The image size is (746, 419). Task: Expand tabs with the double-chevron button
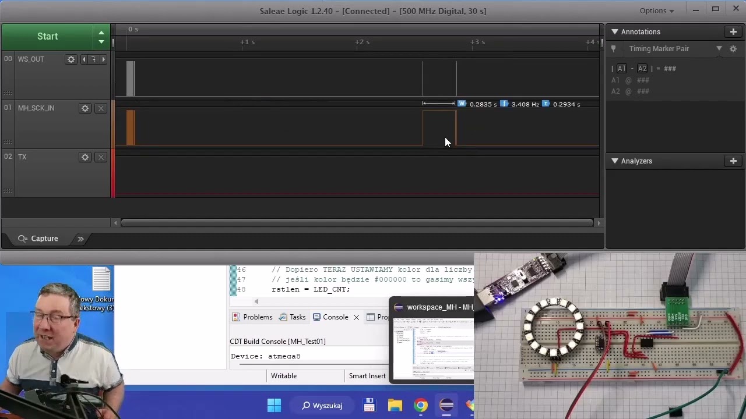[80, 239]
